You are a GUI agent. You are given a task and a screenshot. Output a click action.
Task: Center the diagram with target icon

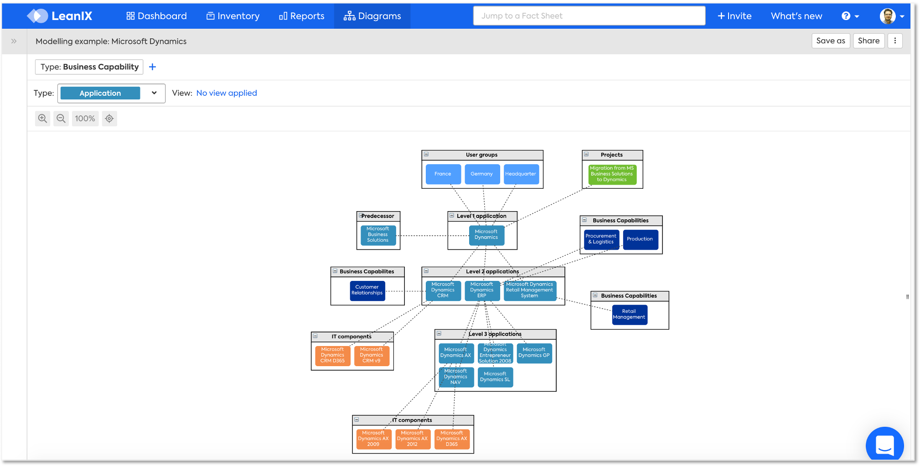(x=109, y=119)
